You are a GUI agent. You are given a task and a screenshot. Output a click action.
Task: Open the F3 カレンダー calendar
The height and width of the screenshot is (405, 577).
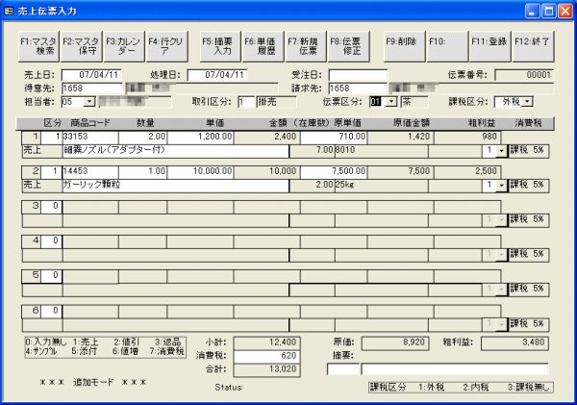(x=124, y=46)
